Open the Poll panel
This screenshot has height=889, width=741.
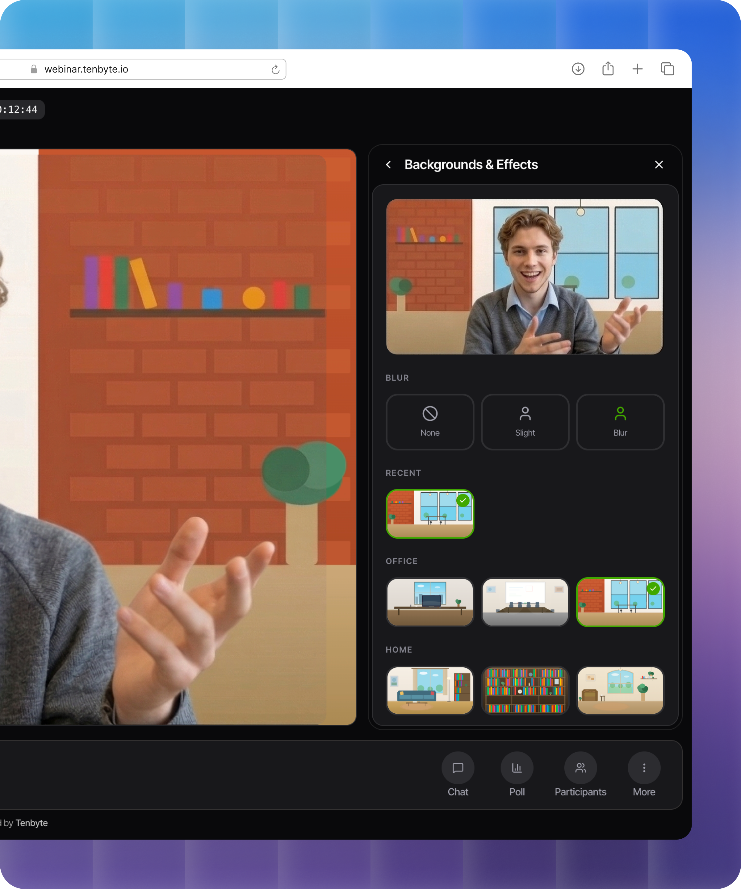coord(517,768)
